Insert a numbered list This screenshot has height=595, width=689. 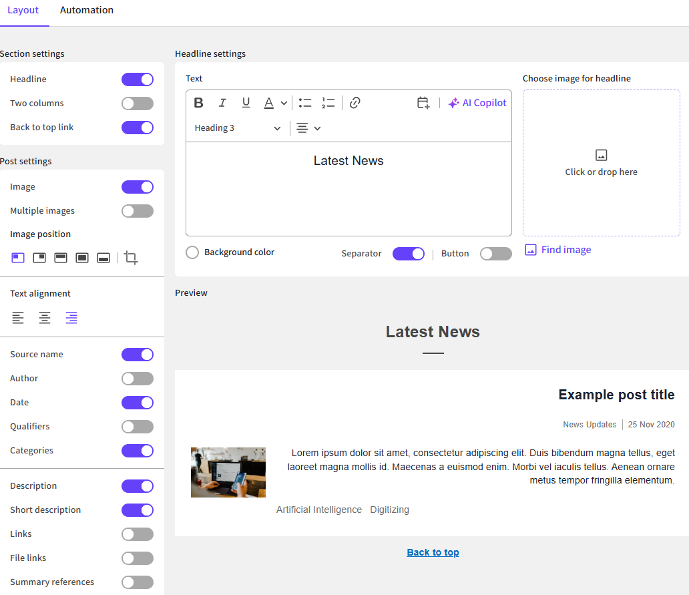(x=328, y=103)
